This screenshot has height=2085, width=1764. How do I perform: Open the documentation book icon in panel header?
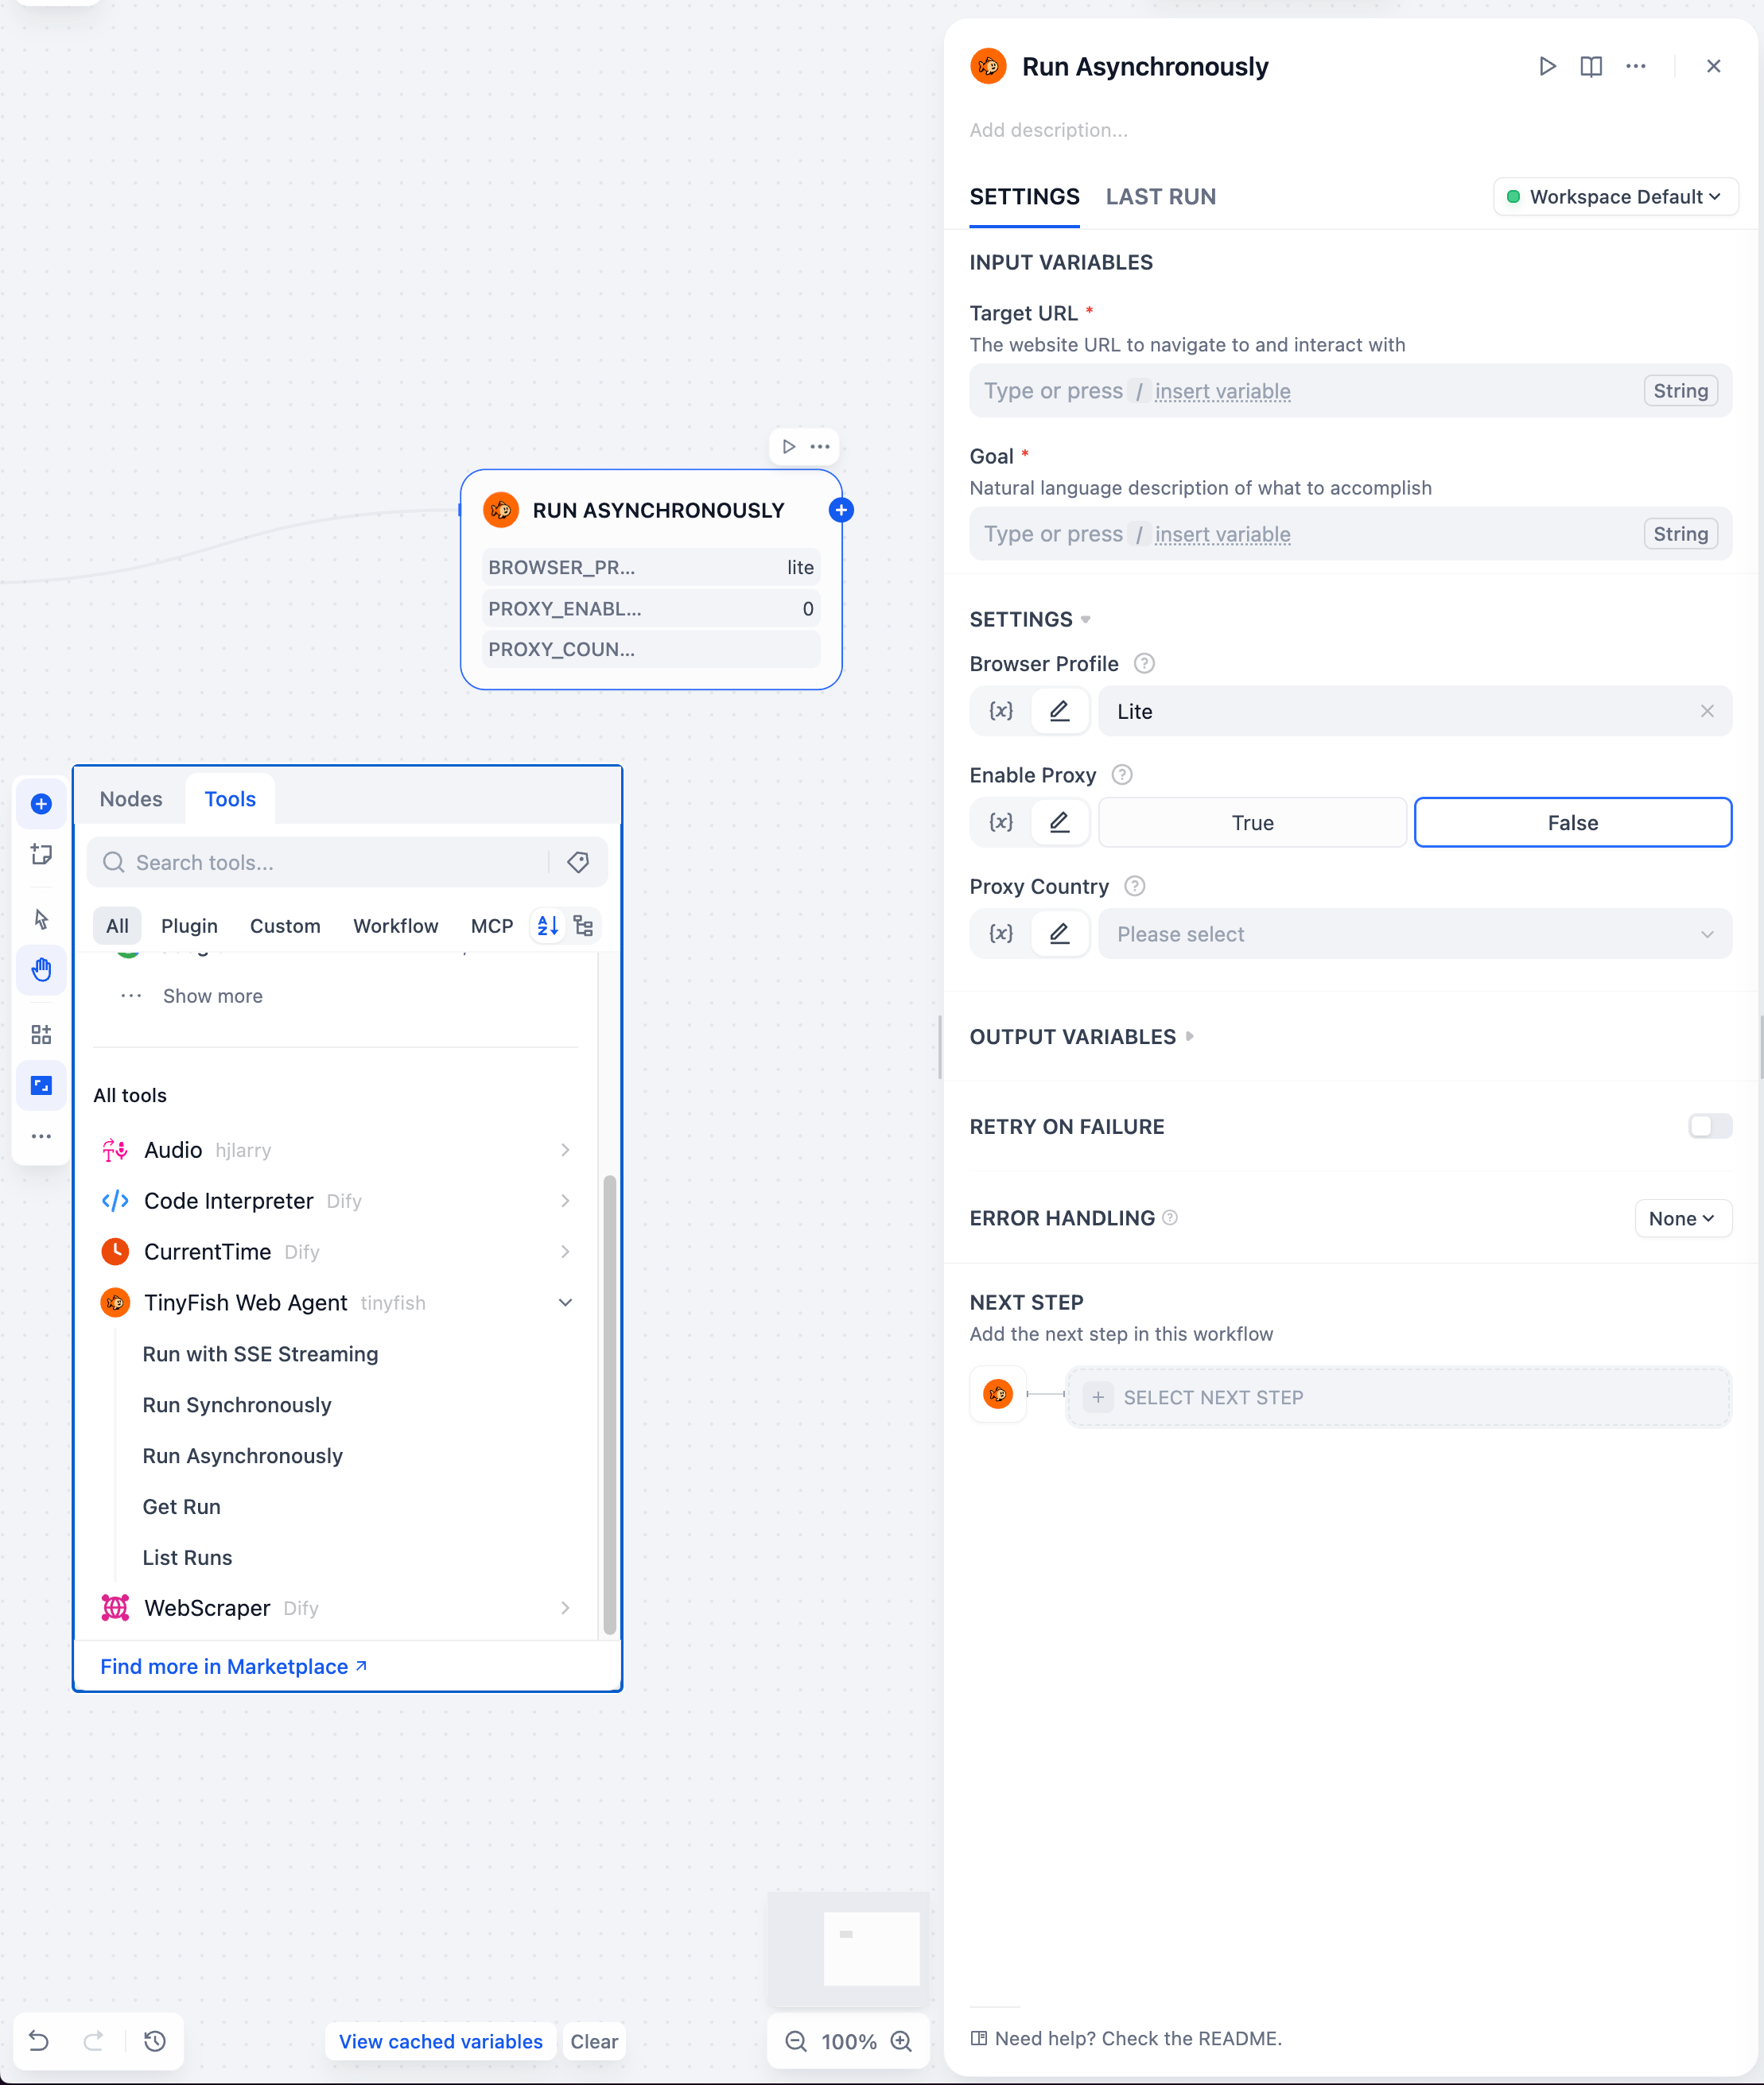[x=1590, y=66]
